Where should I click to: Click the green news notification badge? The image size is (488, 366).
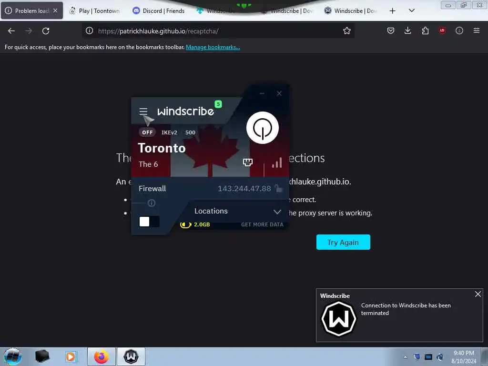218,104
